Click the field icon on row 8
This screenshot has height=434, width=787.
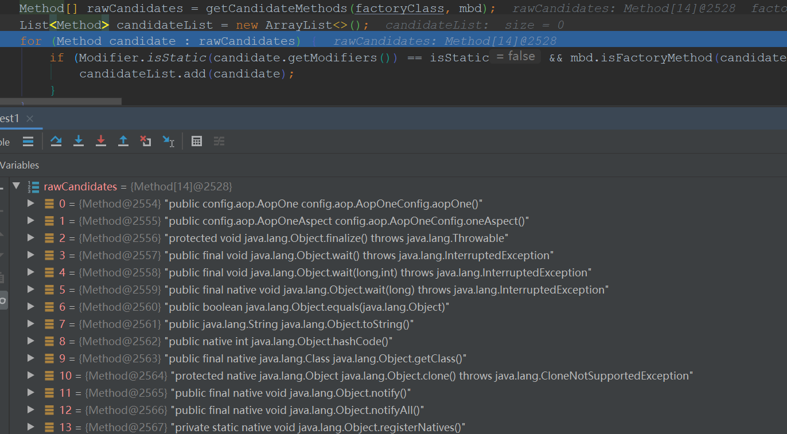point(50,341)
